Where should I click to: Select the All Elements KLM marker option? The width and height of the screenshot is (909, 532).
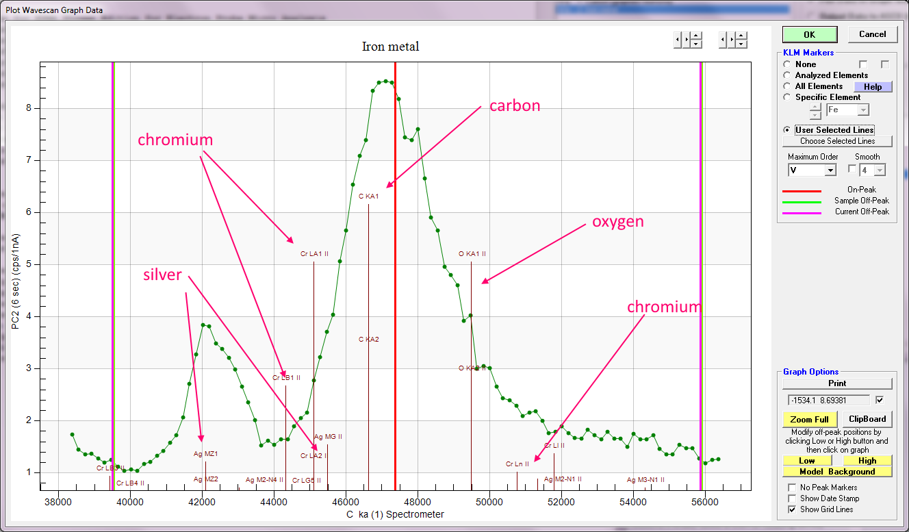pyautogui.click(x=788, y=86)
